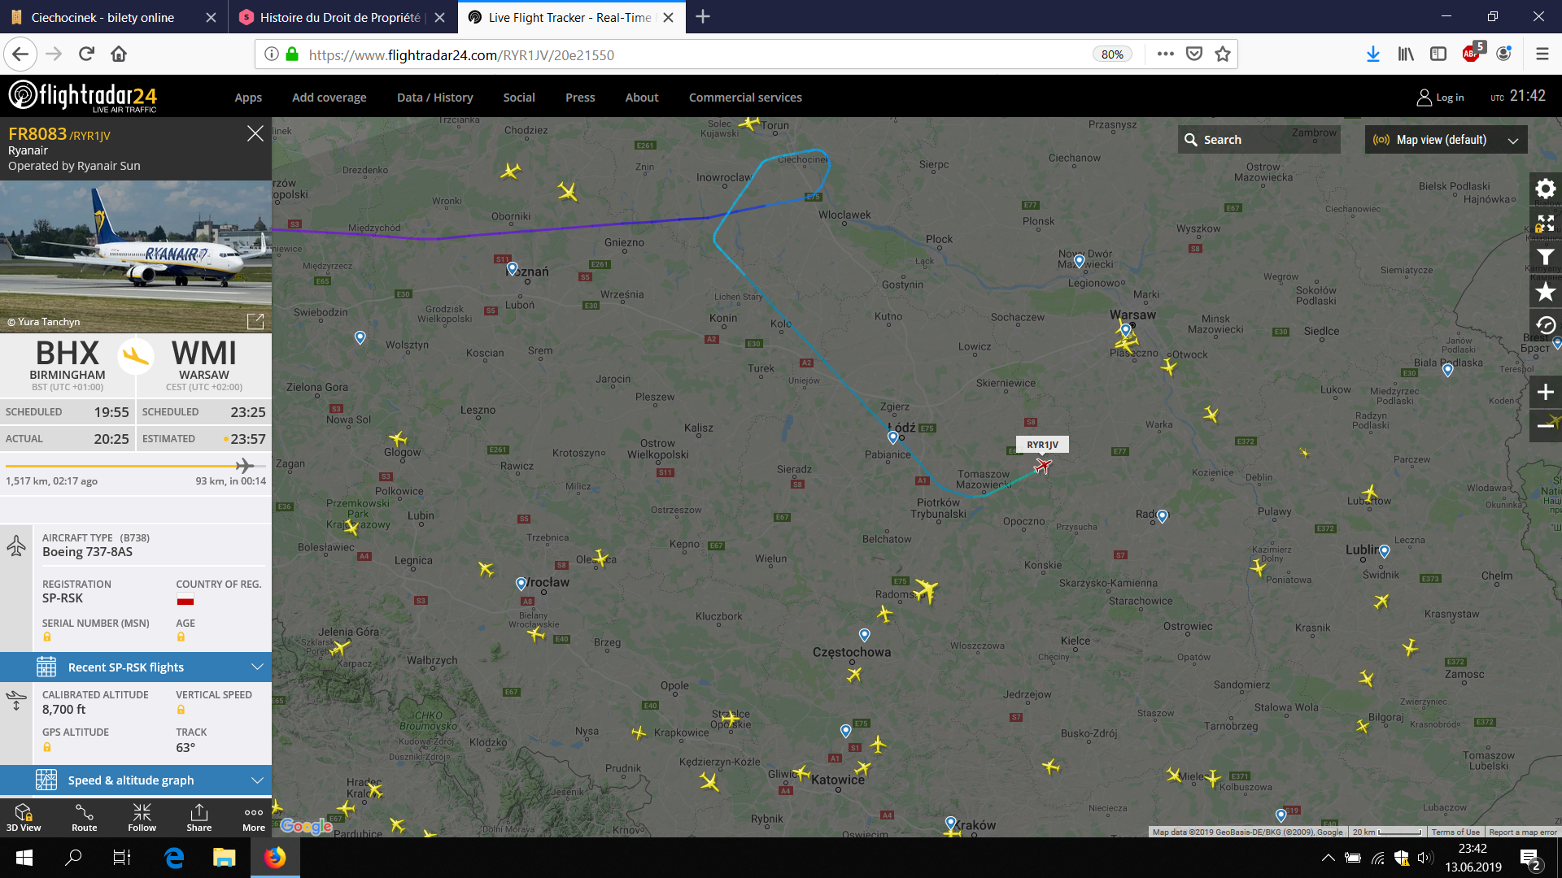The width and height of the screenshot is (1562, 878).
Task: Open map settings gear icon
Action: [x=1545, y=189]
